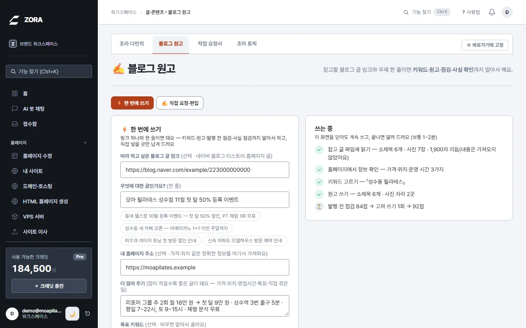
Task: Click the homepage address field
Action: coord(205,267)
